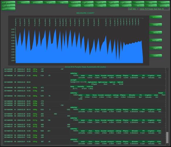This screenshot has height=147, width=171.
Task: Select the height filter button
Action: tap(49, 3)
